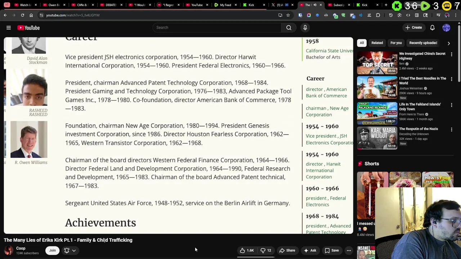
Task: Dislike the video with thumbs down
Action: (266, 250)
